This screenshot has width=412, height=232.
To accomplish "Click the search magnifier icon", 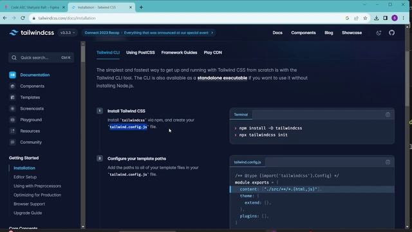I will pos(14,57).
